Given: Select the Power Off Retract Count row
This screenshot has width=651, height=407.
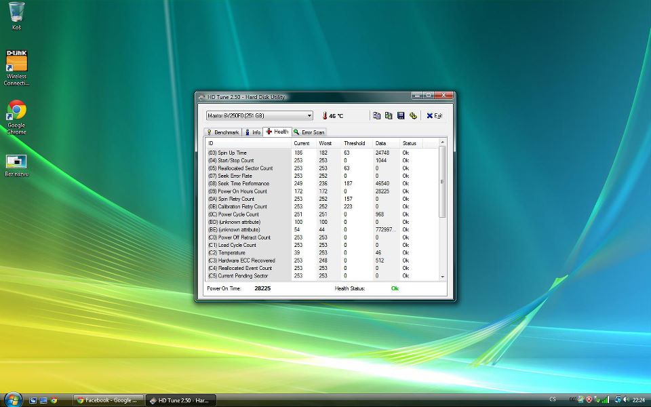Looking at the screenshot, I should (322, 237).
